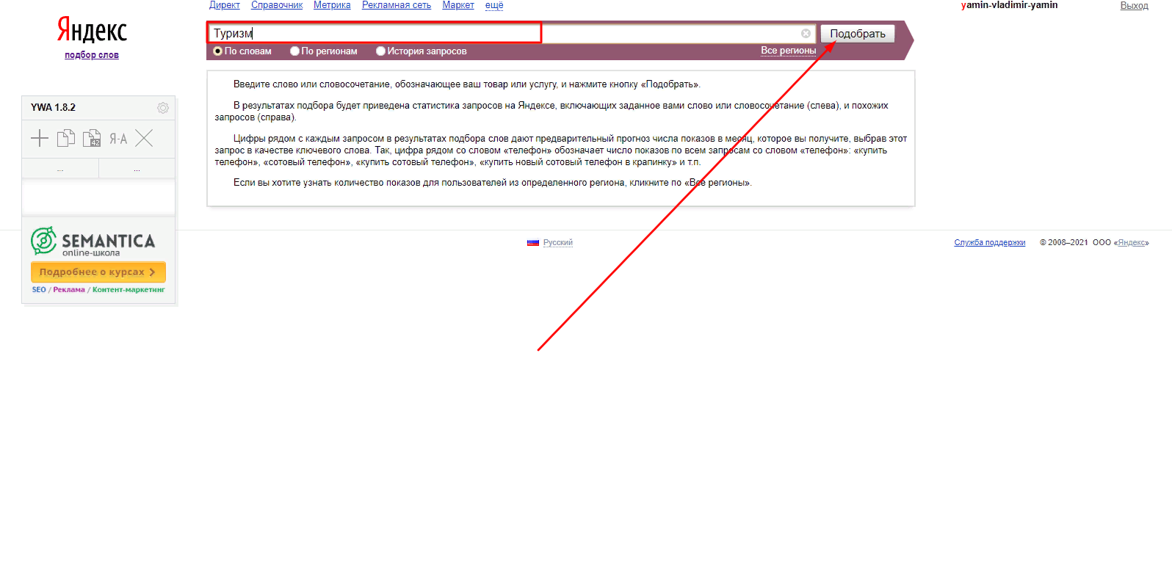Sort phrases with the Я-А icon
The width and height of the screenshot is (1172, 571).
point(118,139)
